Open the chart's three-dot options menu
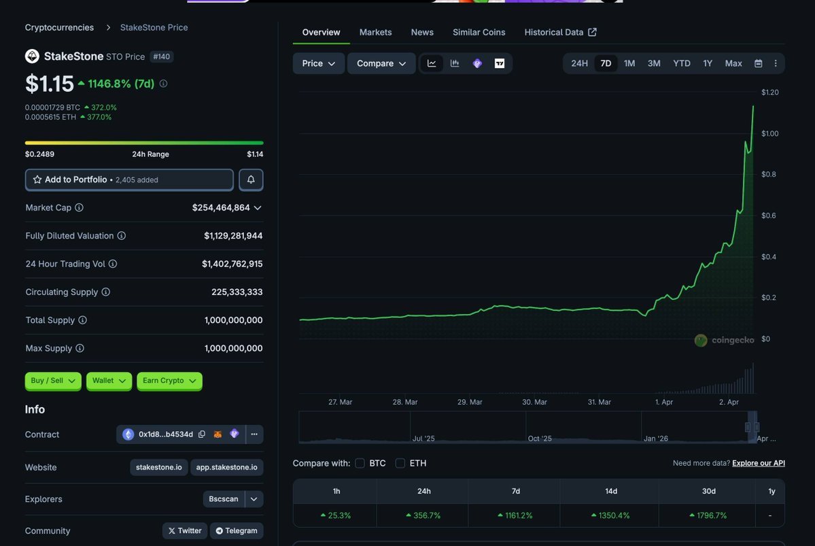815x546 pixels. (776, 63)
